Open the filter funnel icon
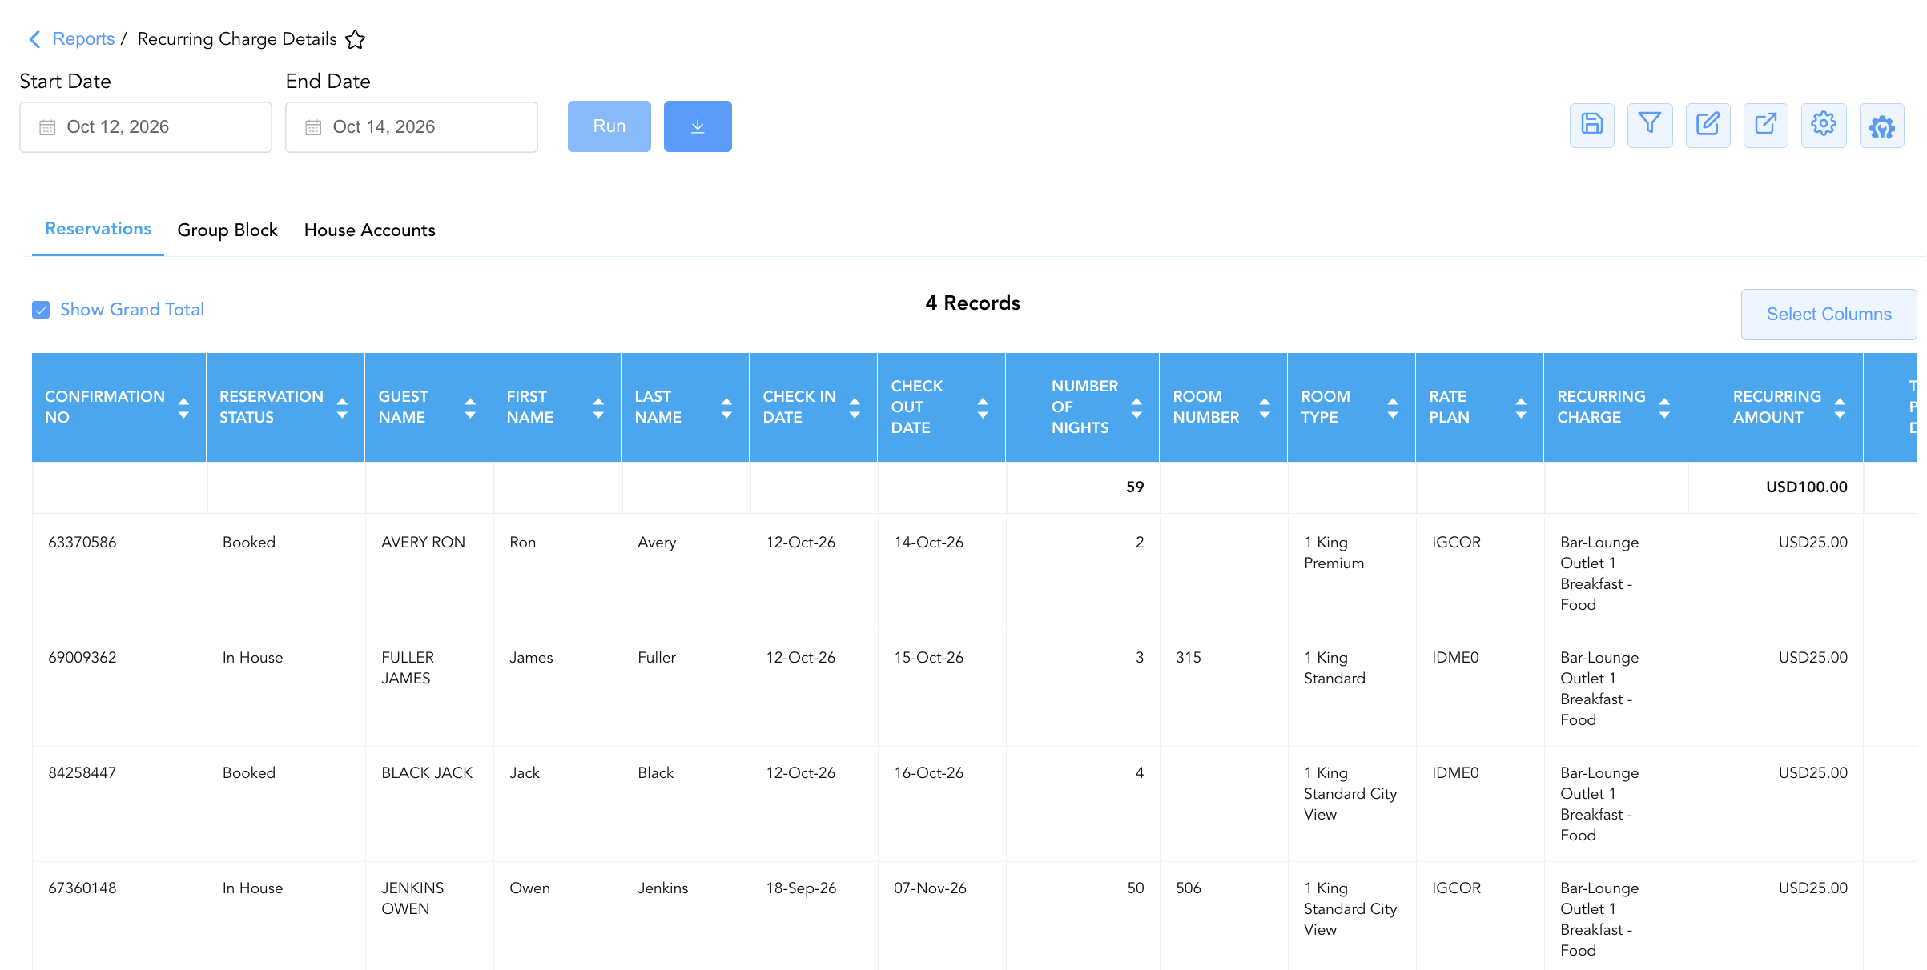Image resolution: width=1927 pixels, height=970 pixels. point(1650,125)
